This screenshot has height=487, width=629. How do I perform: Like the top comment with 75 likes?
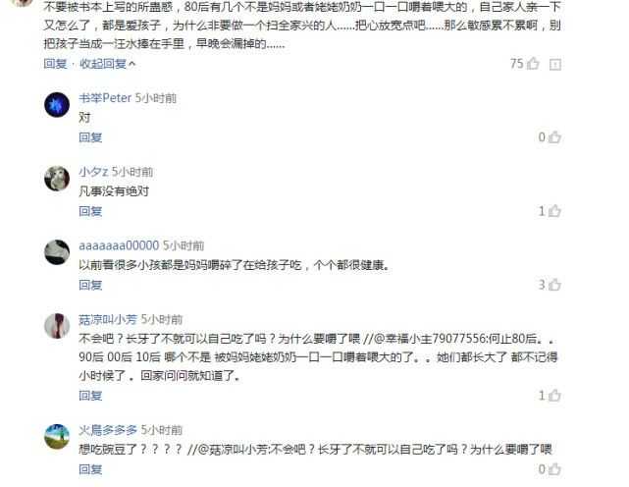click(x=533, y=64)
